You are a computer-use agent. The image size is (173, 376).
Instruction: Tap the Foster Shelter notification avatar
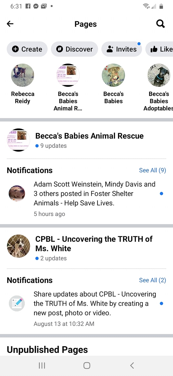click(x=17, y=194)
